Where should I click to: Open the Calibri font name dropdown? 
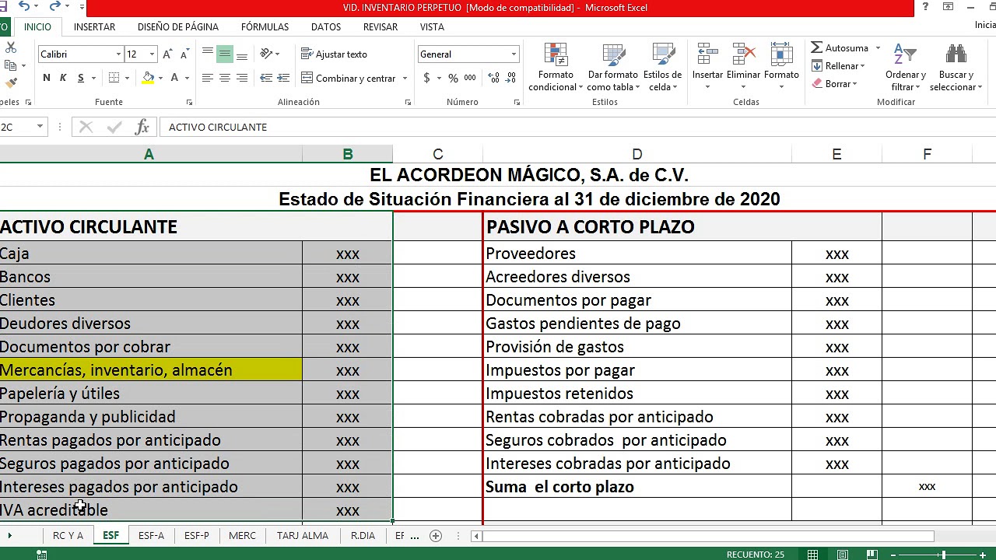tap(118, 54)
